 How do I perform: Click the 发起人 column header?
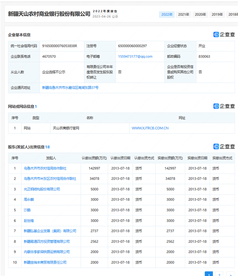point(51,158)
